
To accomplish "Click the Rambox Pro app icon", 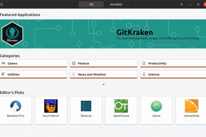I will tap(16, 106).
